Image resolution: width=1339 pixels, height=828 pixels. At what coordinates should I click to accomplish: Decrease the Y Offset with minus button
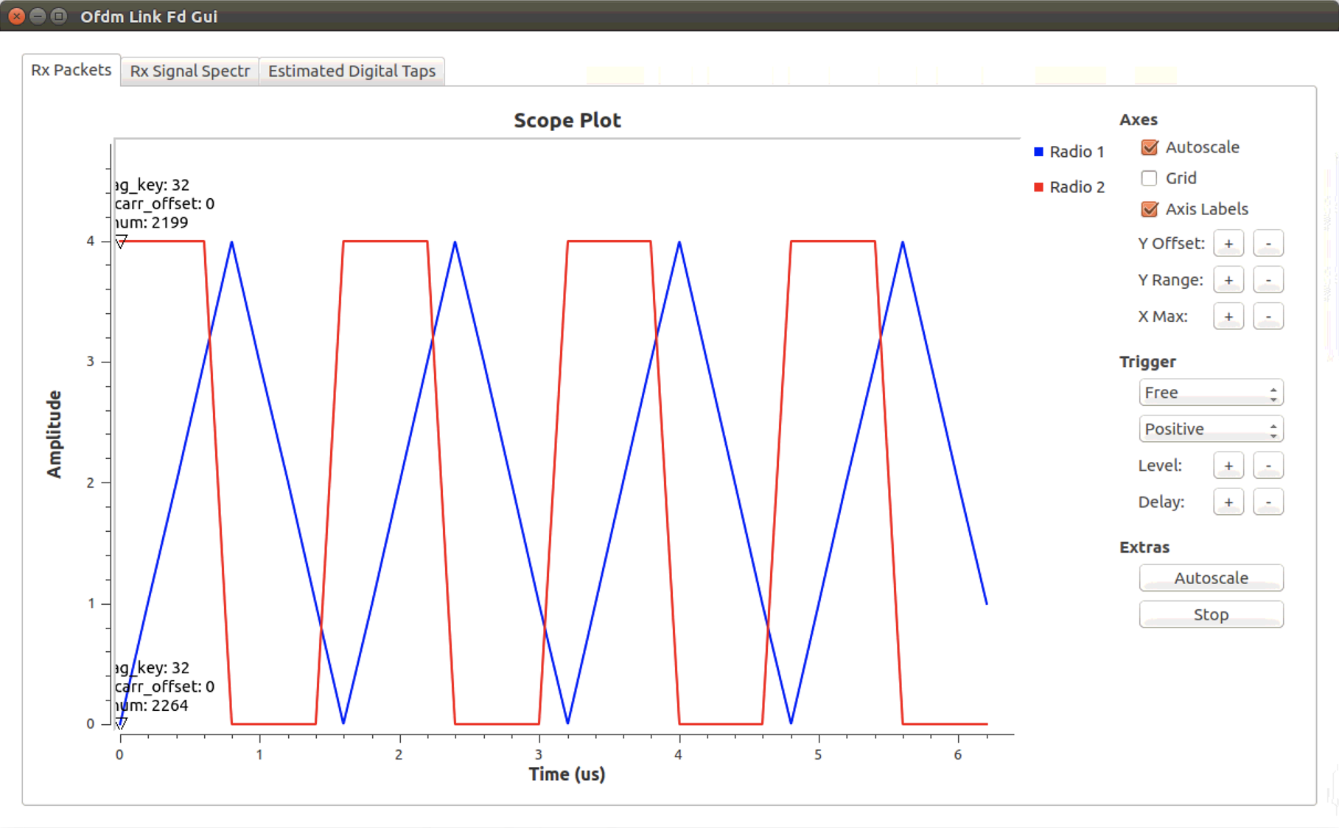[x=1268, y=244]
